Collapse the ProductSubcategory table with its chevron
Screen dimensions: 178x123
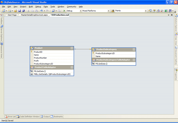point(134,49)
